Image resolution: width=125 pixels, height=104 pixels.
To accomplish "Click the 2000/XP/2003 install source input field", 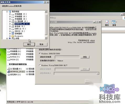I will pos(67,57).
